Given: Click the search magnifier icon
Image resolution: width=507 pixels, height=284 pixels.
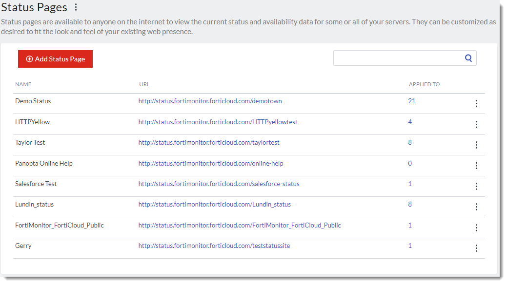Looking at the screenshot, I should pyautogui.click(x=468, y=58).
